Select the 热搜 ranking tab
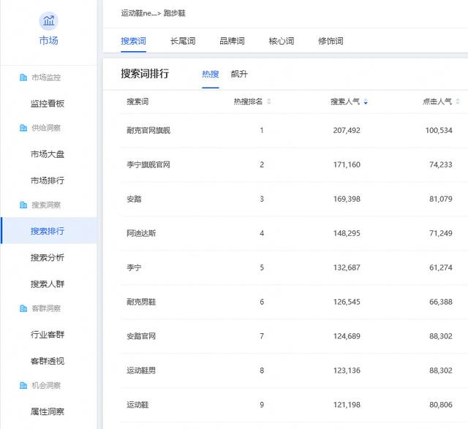This screenshot has width=468, height=429. click(x=211, y=74)
